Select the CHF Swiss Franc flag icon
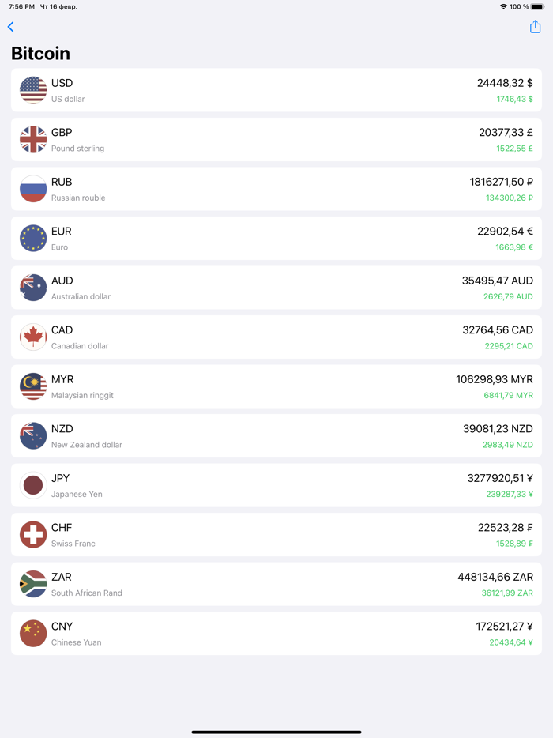Image resolution: width=553 pixels, height=738 pixels. (x=32, y=534)
